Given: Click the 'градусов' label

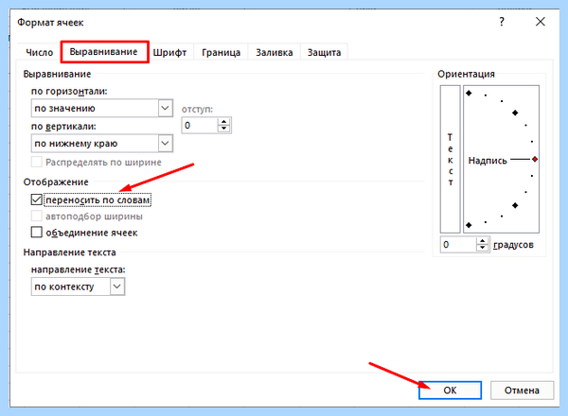Looking at the screenshot, I should (x=513, y=245).
